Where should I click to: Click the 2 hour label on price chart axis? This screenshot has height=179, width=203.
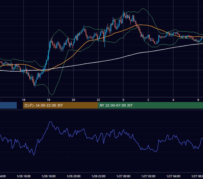click(x=148, y=100)
